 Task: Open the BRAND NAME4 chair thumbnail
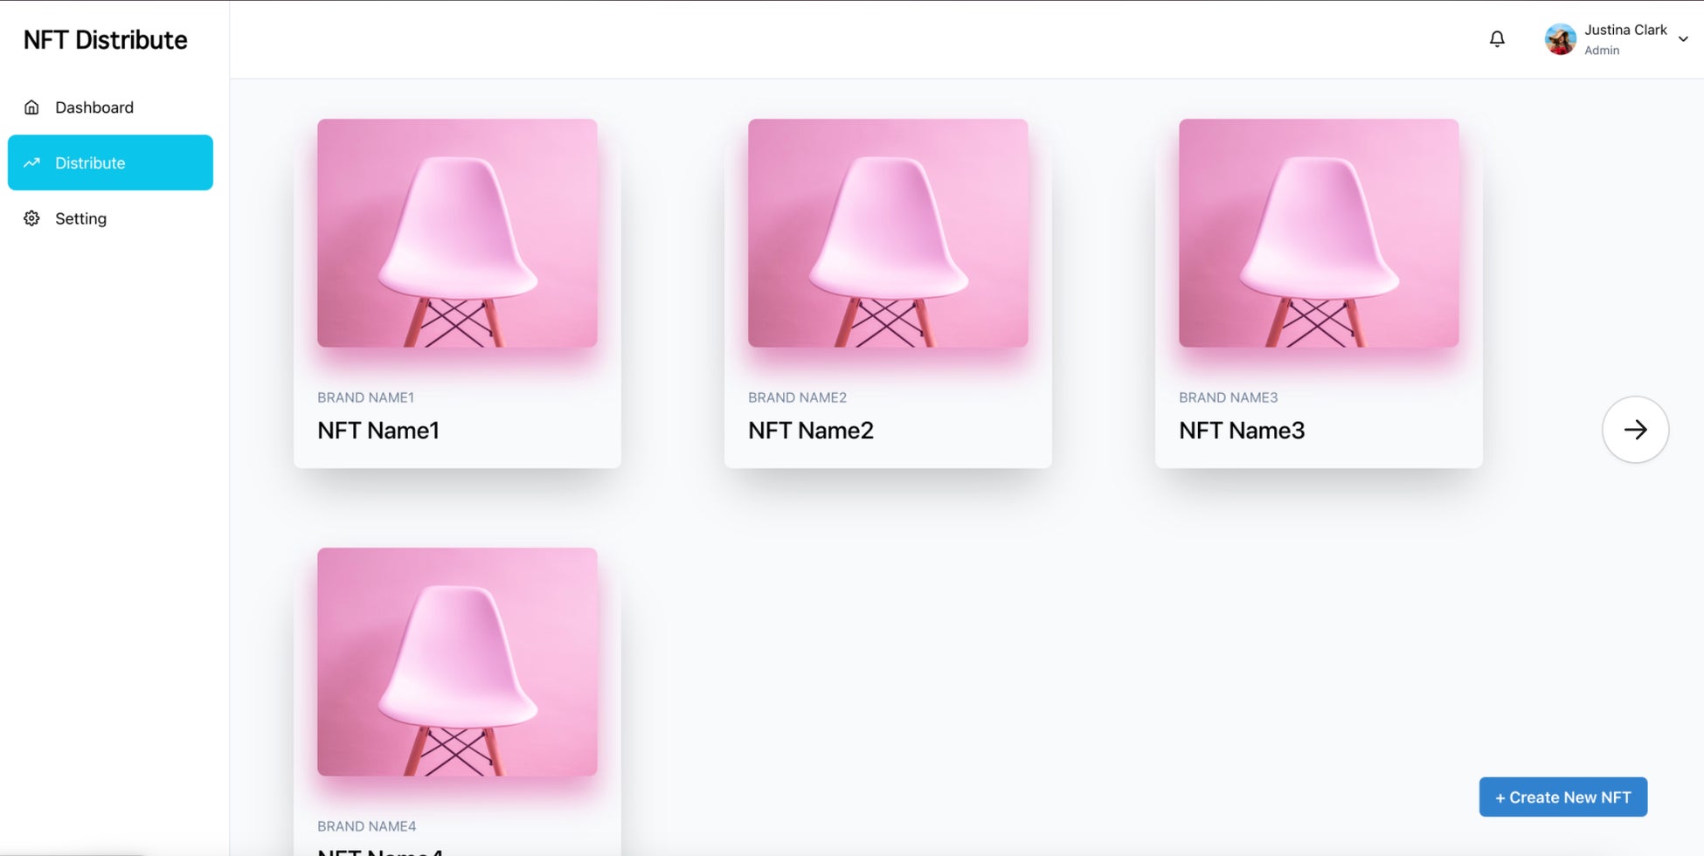pyautogui.click(x=457, y=662)
